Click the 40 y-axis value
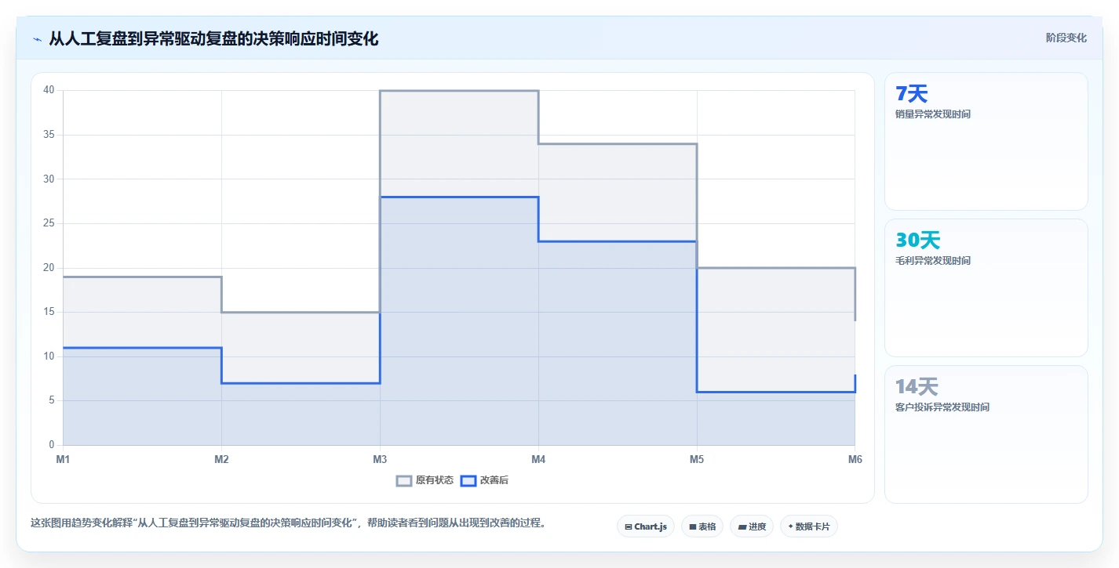The width and height of the screenshot is (1119, 568). tap(49, 90)
